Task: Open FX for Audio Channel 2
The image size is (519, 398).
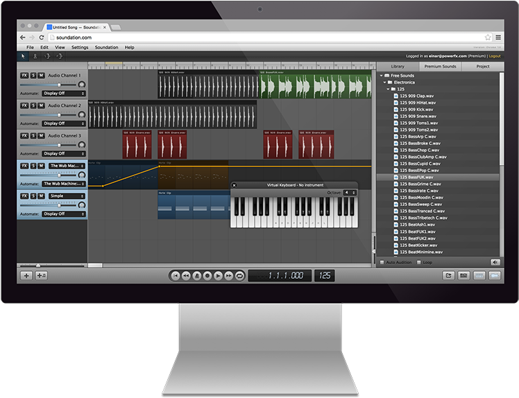Action: tap(24, 105)
